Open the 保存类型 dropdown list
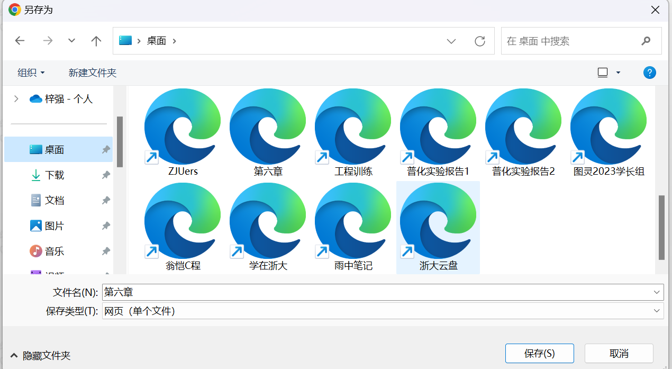Viewport: 672px width, 369px height. click(x=657, y=311)
